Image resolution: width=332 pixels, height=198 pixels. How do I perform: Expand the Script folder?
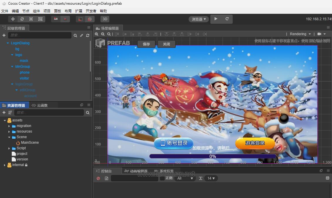tap(9, 148)
